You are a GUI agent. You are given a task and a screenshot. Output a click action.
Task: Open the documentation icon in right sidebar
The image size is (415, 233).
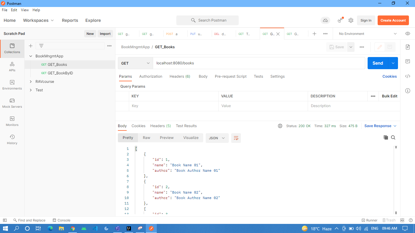pos(408,47)
